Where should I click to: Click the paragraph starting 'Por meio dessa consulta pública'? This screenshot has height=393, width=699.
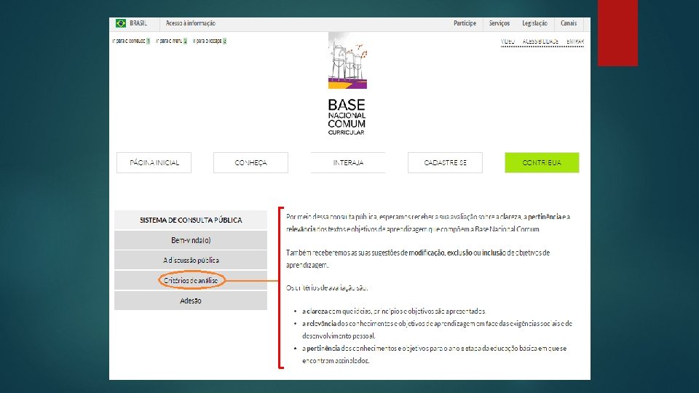pos(428,223)
